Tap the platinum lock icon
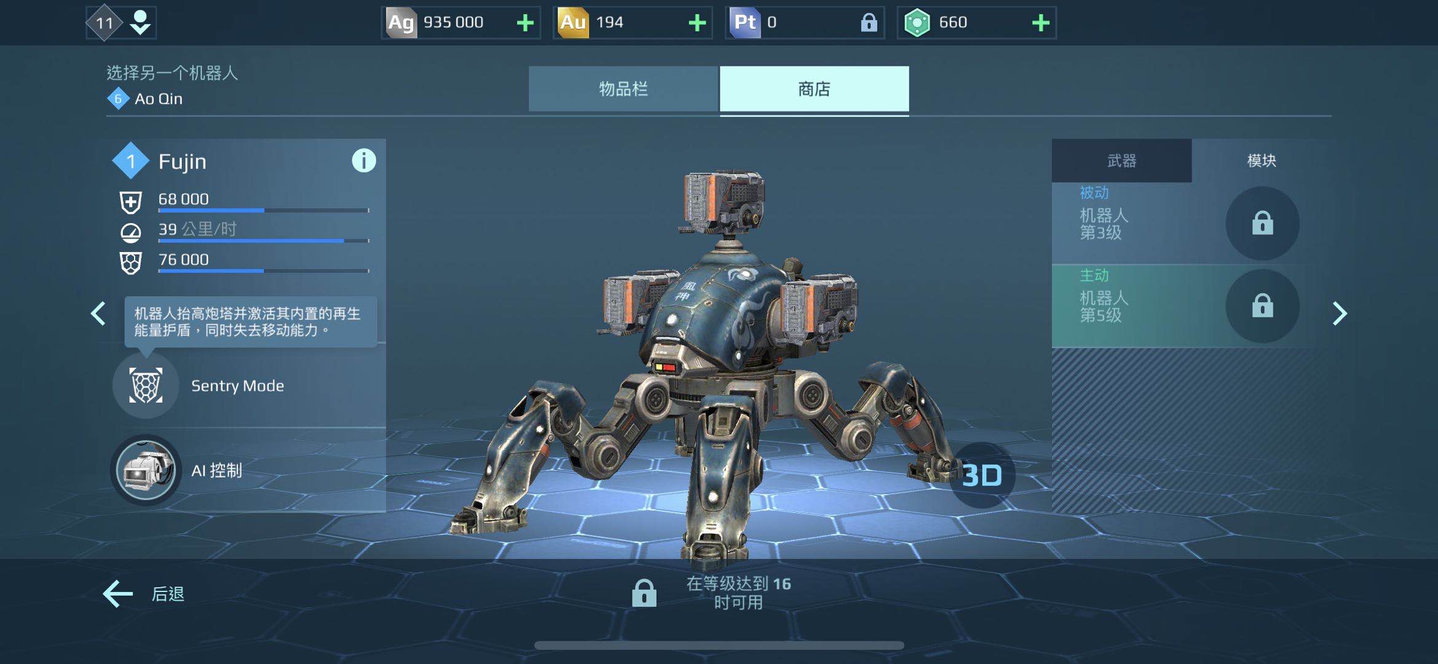This screenshot has width=1438, height=664. [868, 23]
